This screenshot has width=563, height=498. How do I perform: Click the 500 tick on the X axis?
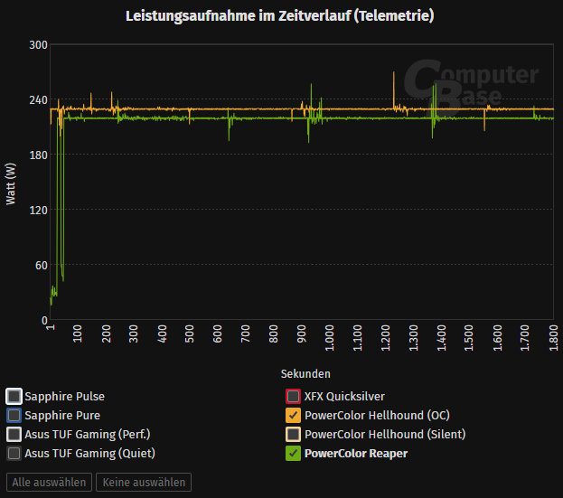[x=189, y=334]
